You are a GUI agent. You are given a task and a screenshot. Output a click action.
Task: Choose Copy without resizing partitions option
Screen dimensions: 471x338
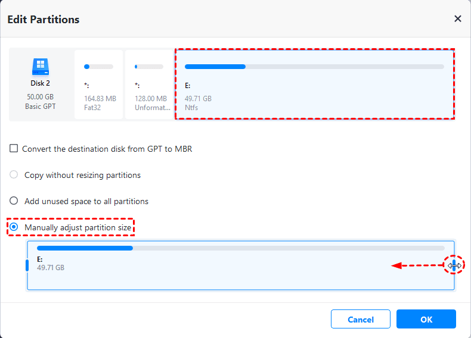(x=14, y=175)
